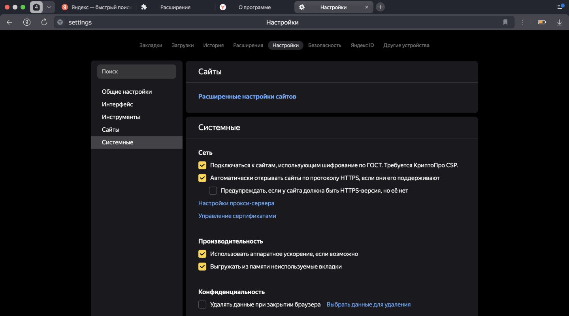
Task: Switch to the Расширения browser tab
Action: (176, 7)
